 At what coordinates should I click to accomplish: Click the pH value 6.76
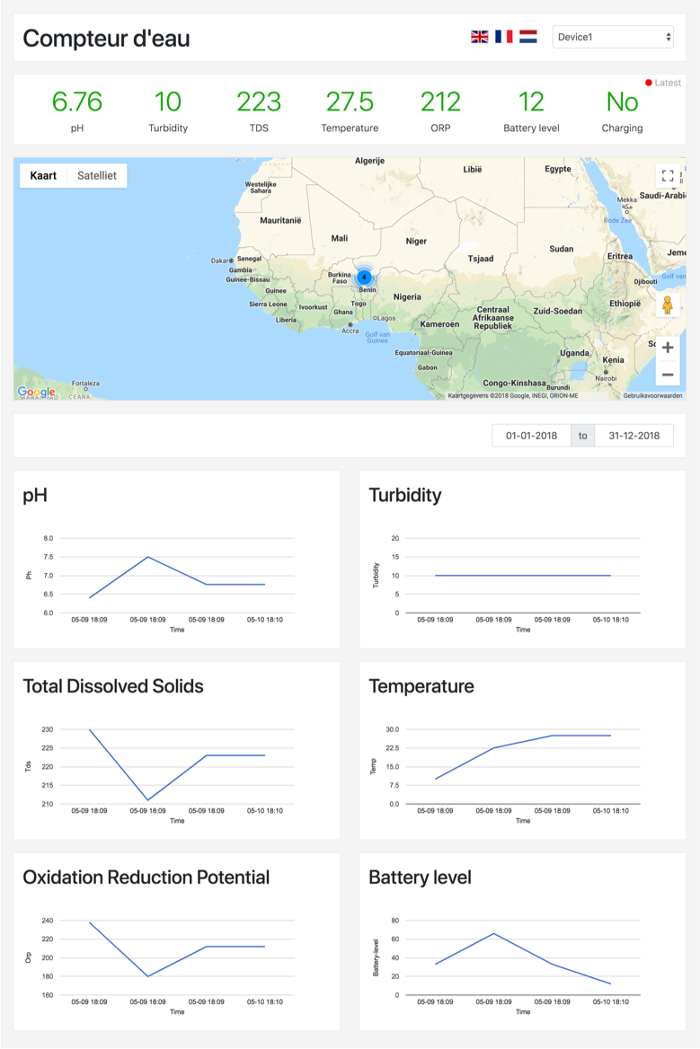click(77, 101)
